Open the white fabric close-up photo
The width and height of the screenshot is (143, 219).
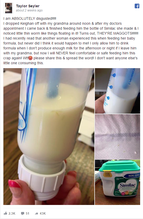(118, 137)
